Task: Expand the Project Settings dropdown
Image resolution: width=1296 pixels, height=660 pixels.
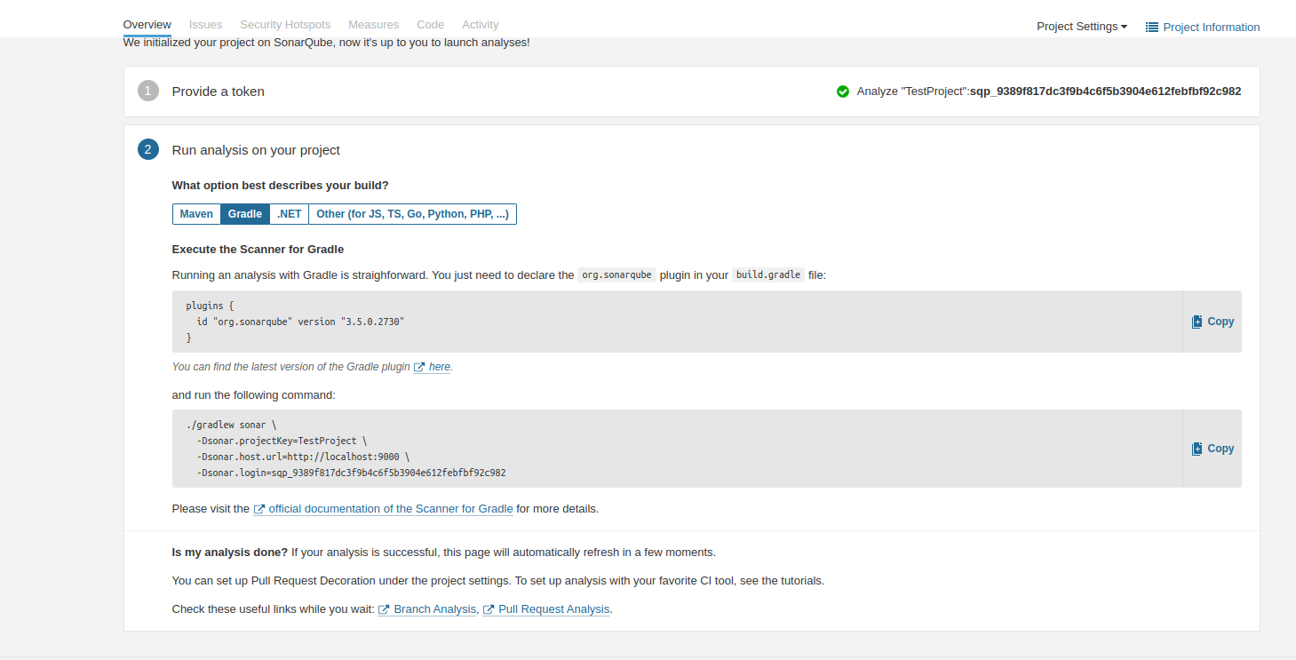Action: (1081, 27)
